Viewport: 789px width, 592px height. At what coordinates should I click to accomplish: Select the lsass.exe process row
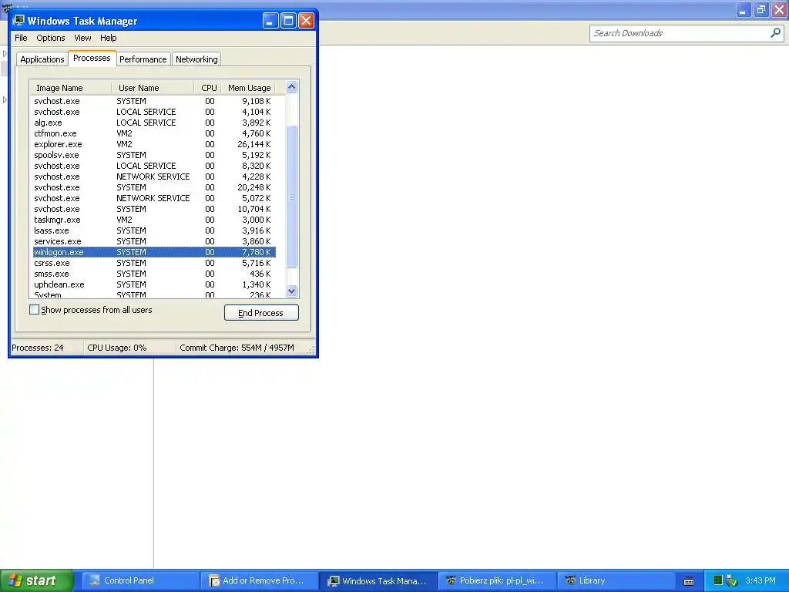154,230
